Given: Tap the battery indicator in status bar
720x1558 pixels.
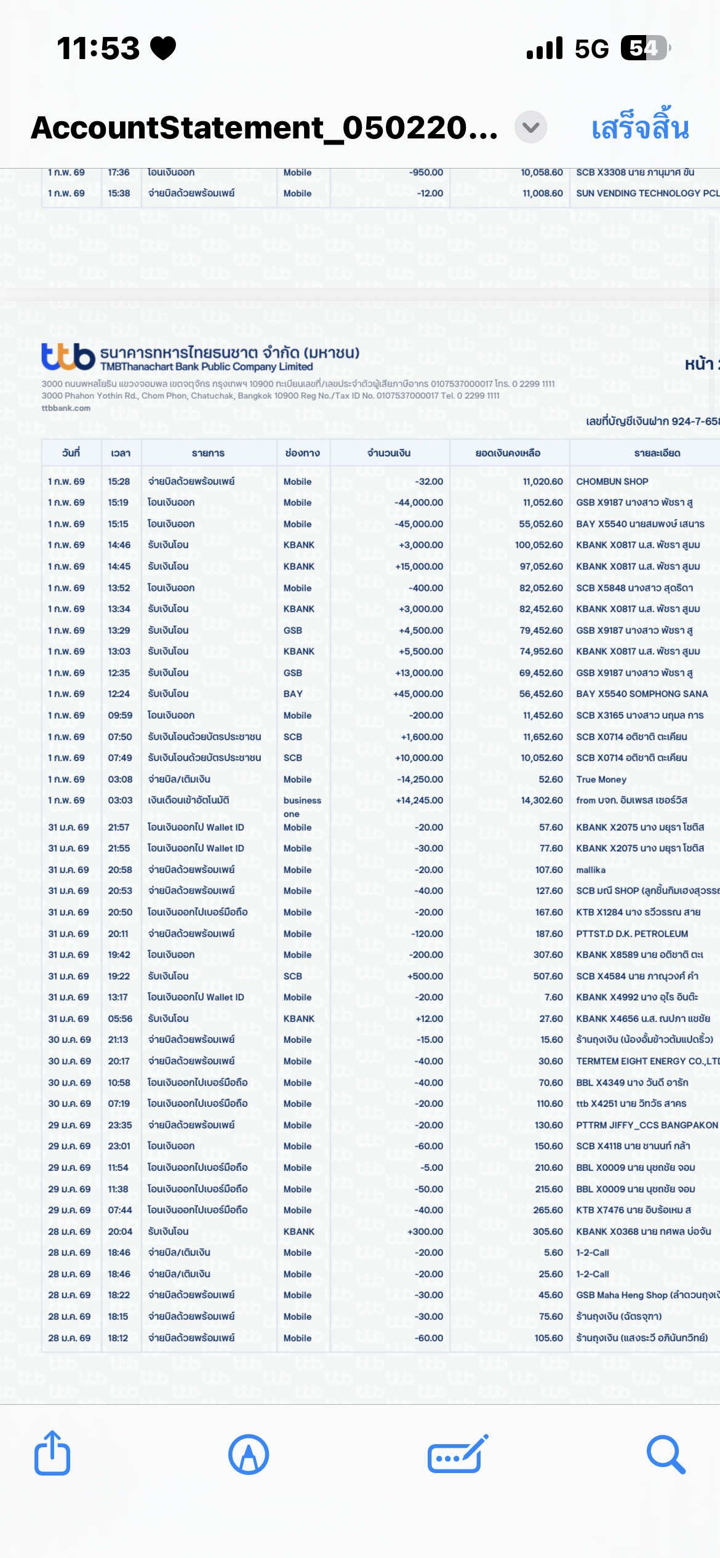Looking at the screenshot, I should click(644, 48).
